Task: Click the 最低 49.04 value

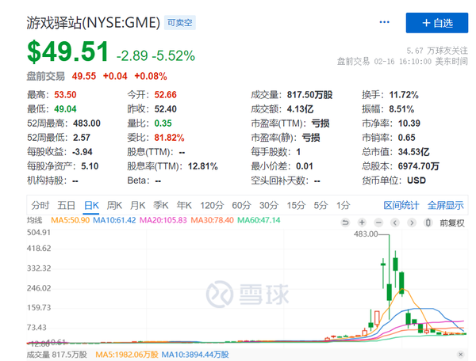Action: point(65,109)
